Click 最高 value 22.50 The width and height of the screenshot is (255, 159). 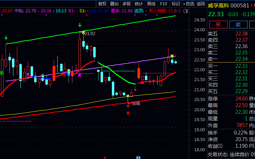pos(242,105)
